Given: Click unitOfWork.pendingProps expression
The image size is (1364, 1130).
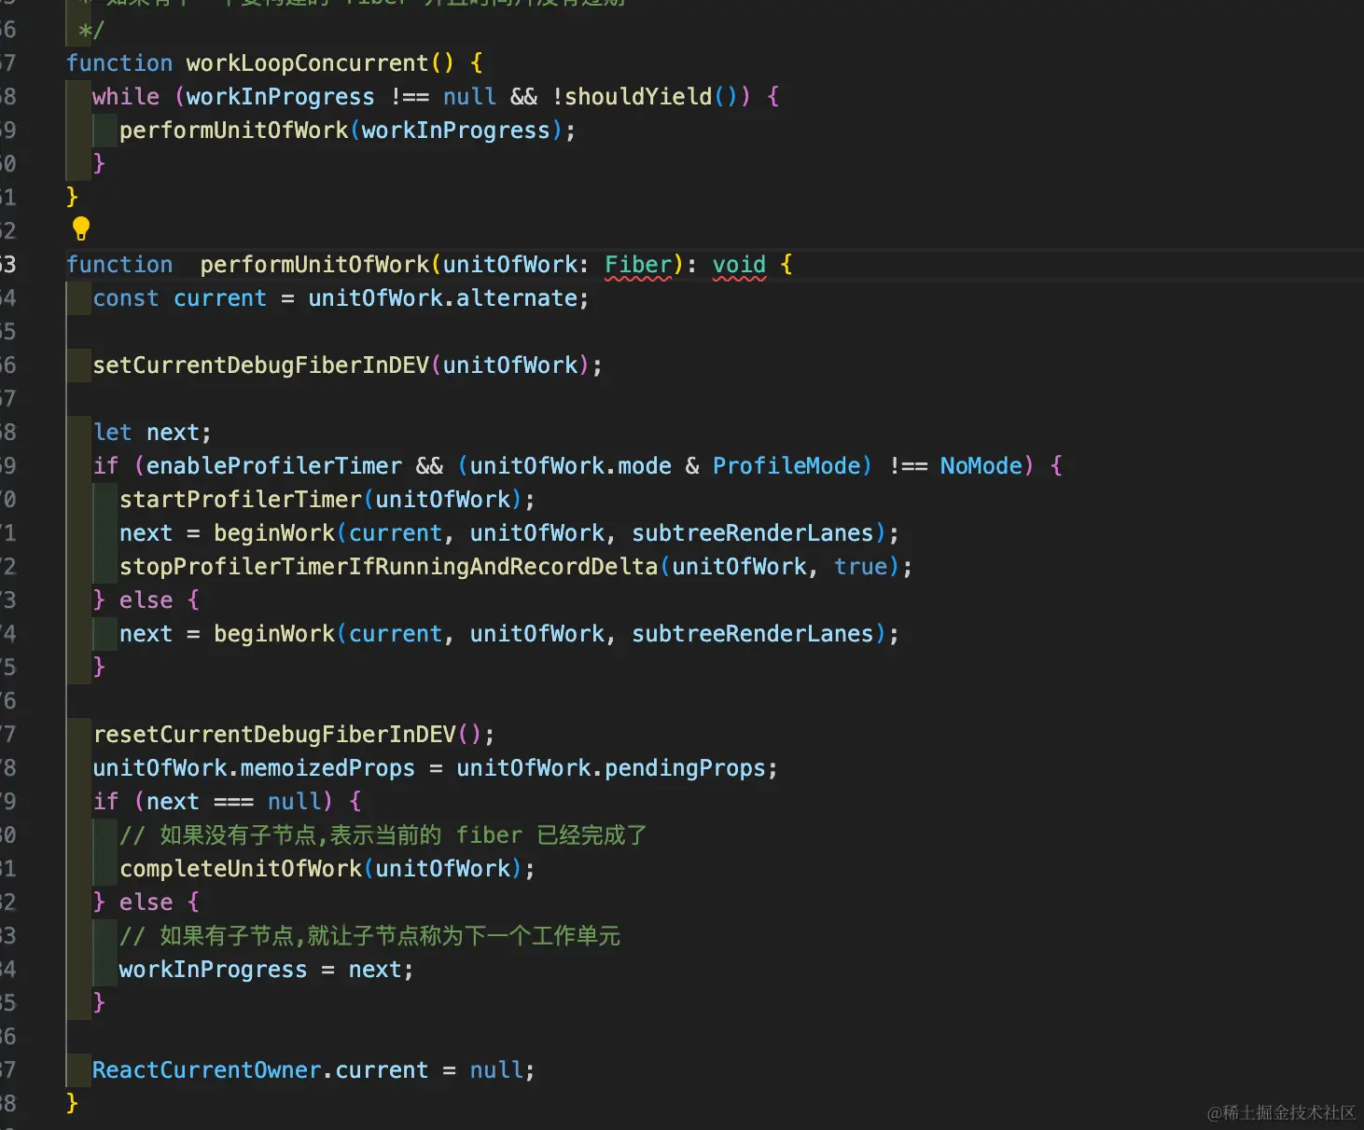Looking at the screenshot, I should 611,768.
